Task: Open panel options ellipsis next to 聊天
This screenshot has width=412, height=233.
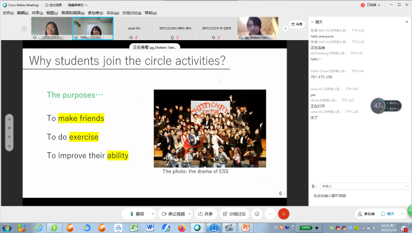Action: (402, 214)
